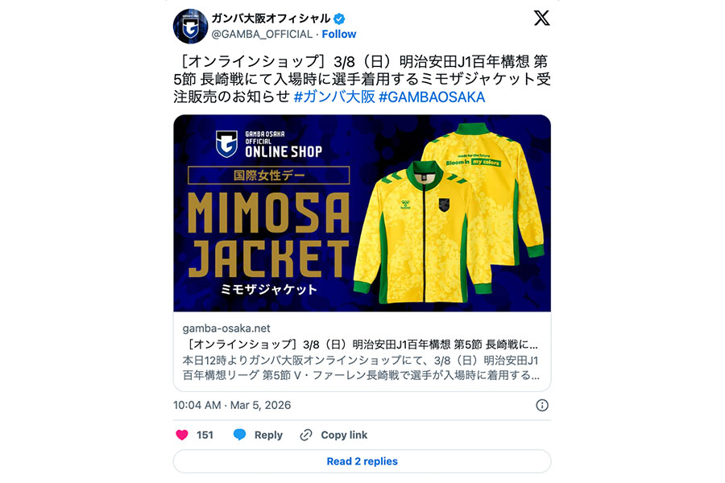725x483 pixels.
Task: Open Read 2 replies
Action: pos(362,461)
